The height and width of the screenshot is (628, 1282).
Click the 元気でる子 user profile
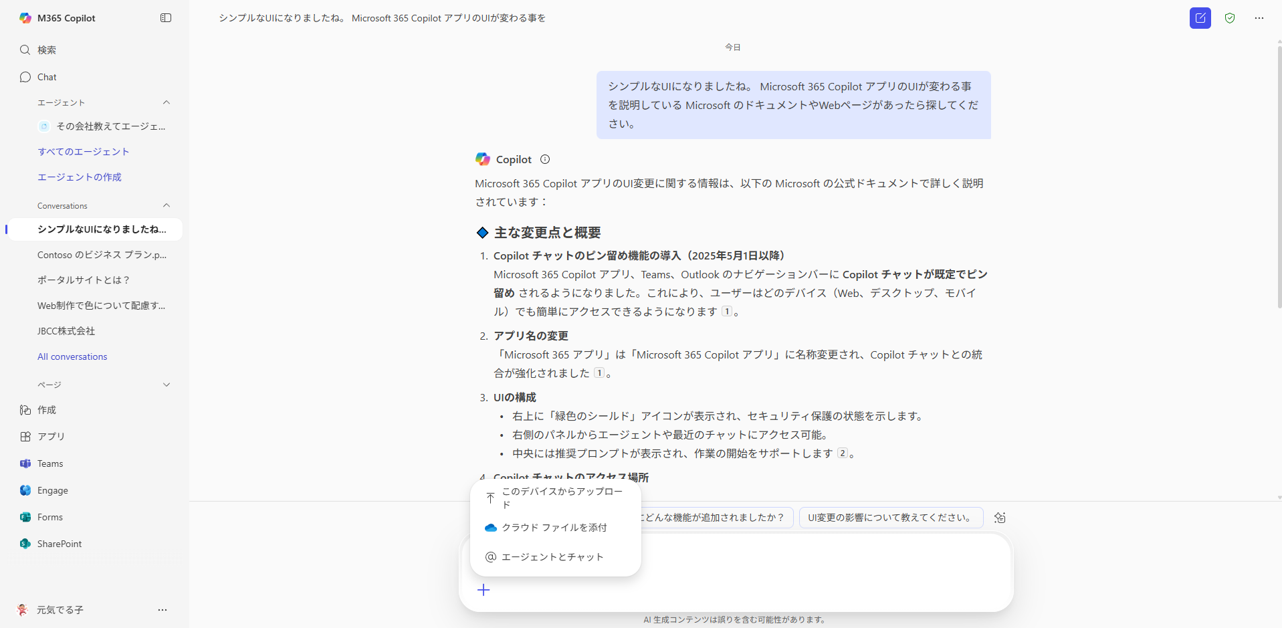click(50, 610)
